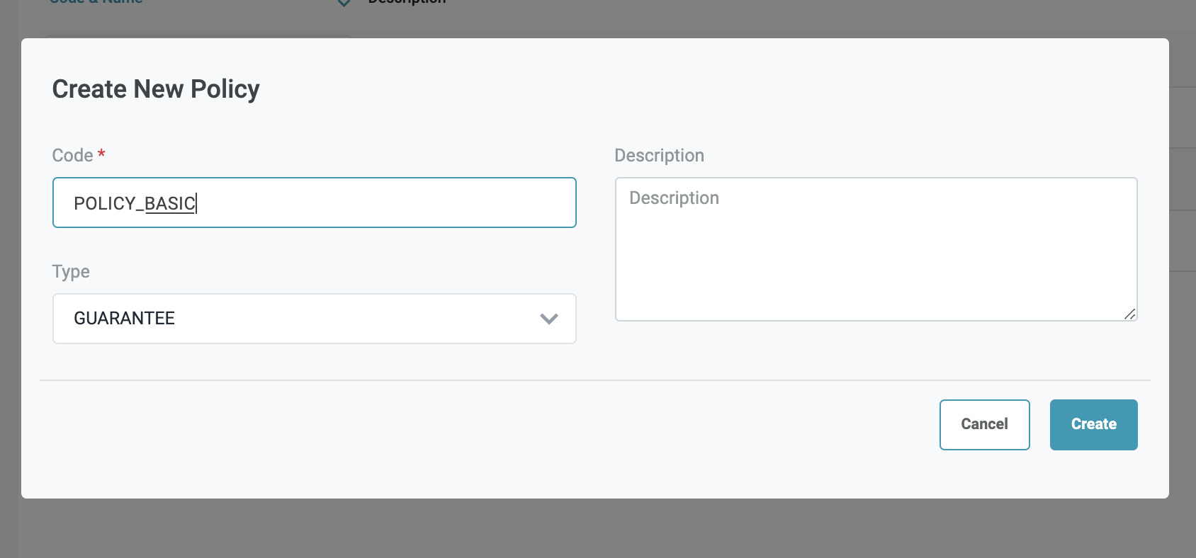1196x558 pixels.
Task: Click the red required asterisk next to Code
Action: (101, 154)
